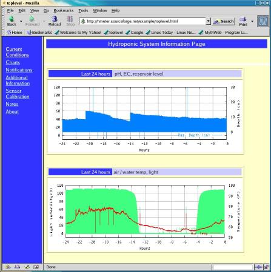This screenshot has height=272, width=271.
Task: Reload the page with Reload icon
Action: coord(55,19)
